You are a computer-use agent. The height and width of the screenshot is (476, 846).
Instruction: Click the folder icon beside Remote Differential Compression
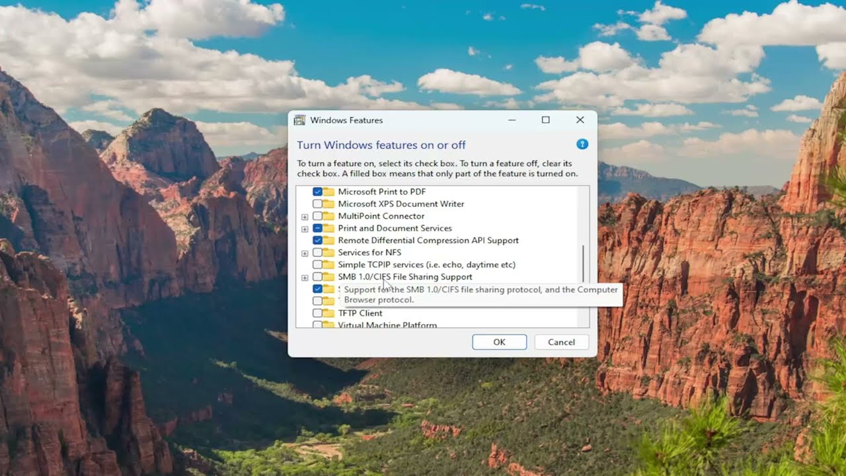[x=328, y=240]
